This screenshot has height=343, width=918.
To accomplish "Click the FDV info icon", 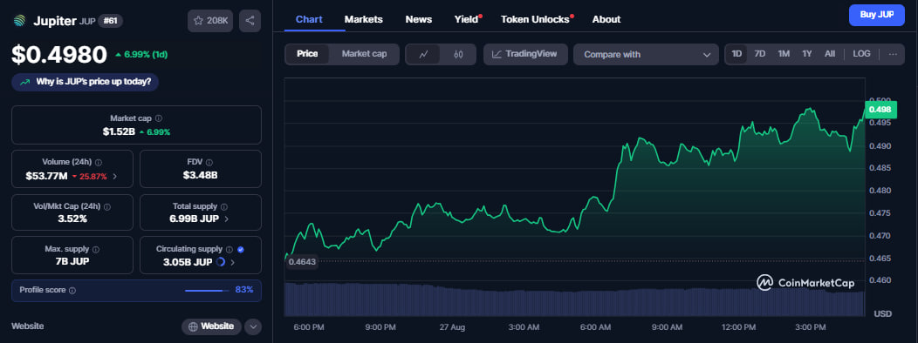I will (209, 163).
